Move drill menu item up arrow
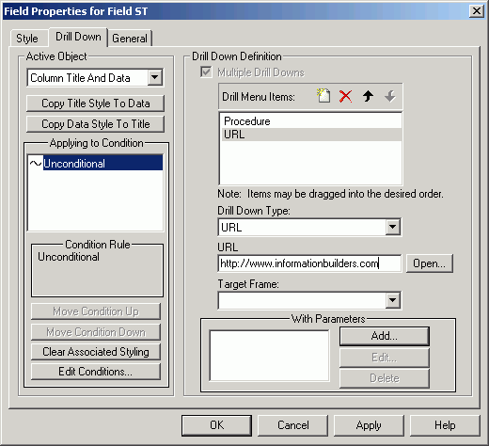Image resolution: width=489 pixels, height=446 pixels. click(x=368, y=96)
